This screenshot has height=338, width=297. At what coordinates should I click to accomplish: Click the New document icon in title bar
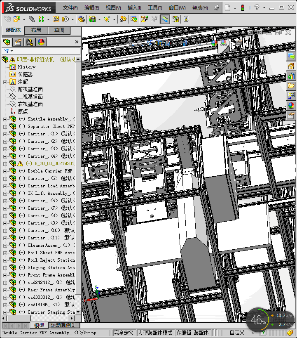pos(227,8)
